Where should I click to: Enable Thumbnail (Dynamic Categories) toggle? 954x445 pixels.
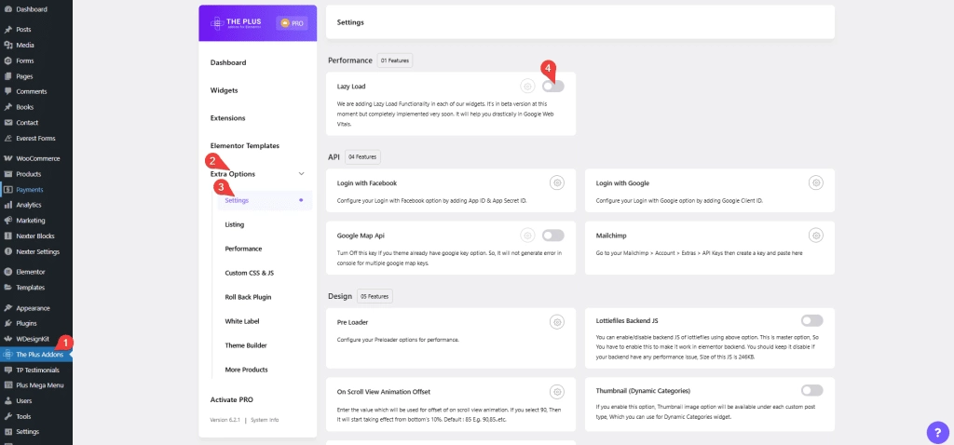(812, 390)
